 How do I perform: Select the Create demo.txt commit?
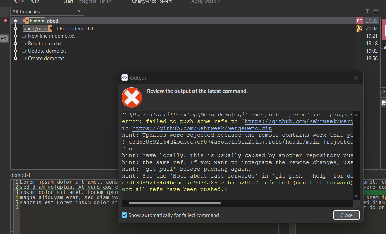tap(46, 58)
